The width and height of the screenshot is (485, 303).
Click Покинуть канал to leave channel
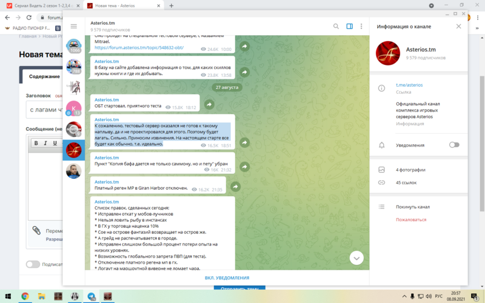(x=413, y=207)
